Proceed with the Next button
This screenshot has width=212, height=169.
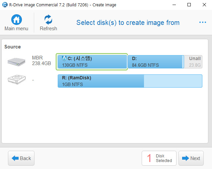191,158
